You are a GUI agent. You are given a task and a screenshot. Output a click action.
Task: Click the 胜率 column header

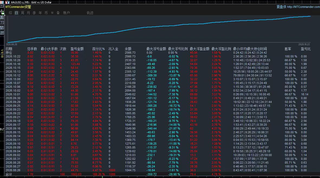288,49
